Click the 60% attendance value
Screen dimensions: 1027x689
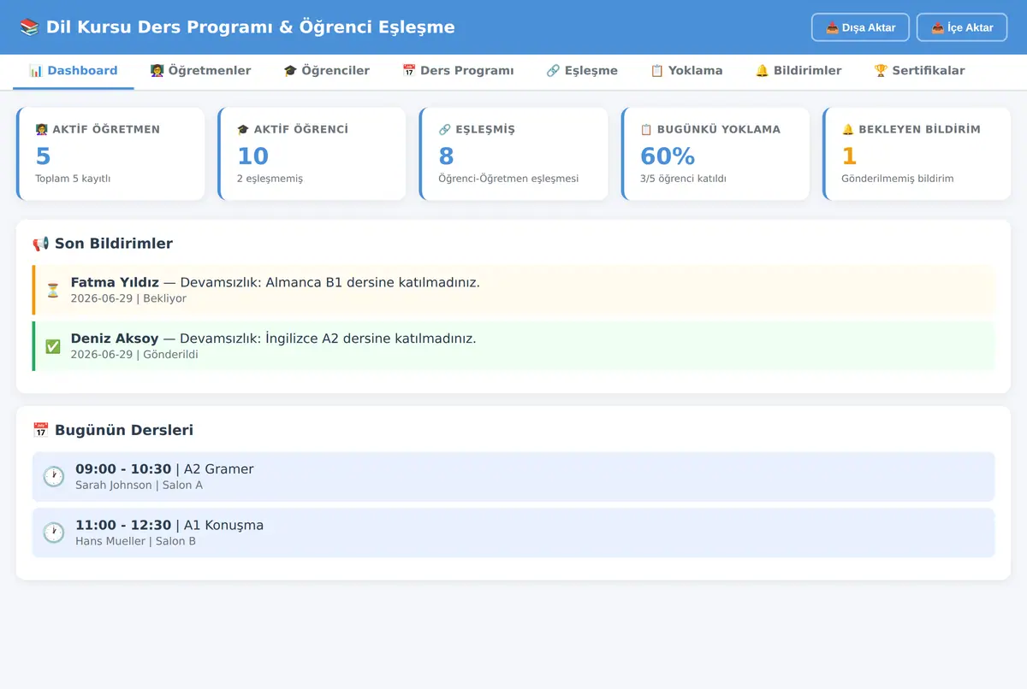click(x=668, y=156)
